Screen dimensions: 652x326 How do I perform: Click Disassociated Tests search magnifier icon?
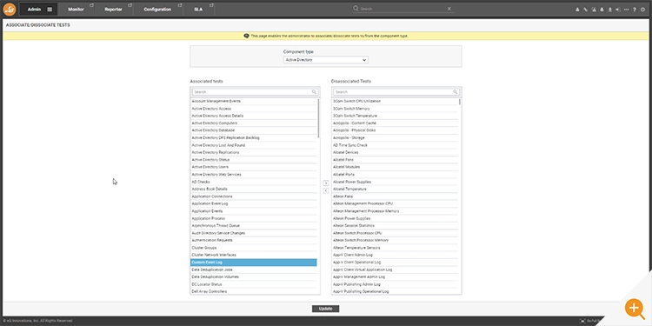pos(456,92)
